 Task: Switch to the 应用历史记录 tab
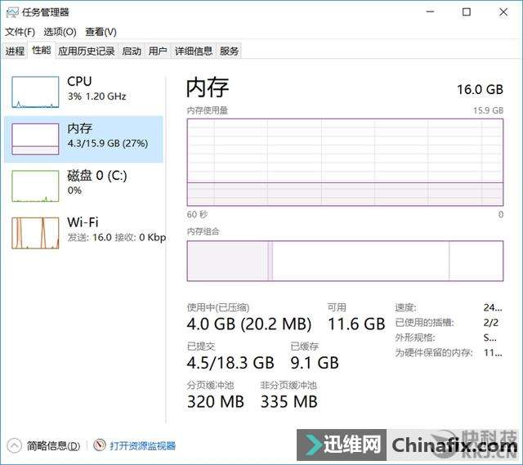point(87,51)
